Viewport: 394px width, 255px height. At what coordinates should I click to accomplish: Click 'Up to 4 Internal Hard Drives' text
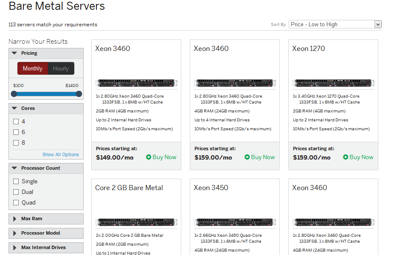222,120
